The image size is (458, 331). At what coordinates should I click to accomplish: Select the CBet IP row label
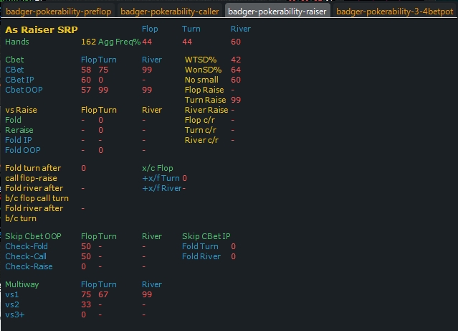click(19, 80)
